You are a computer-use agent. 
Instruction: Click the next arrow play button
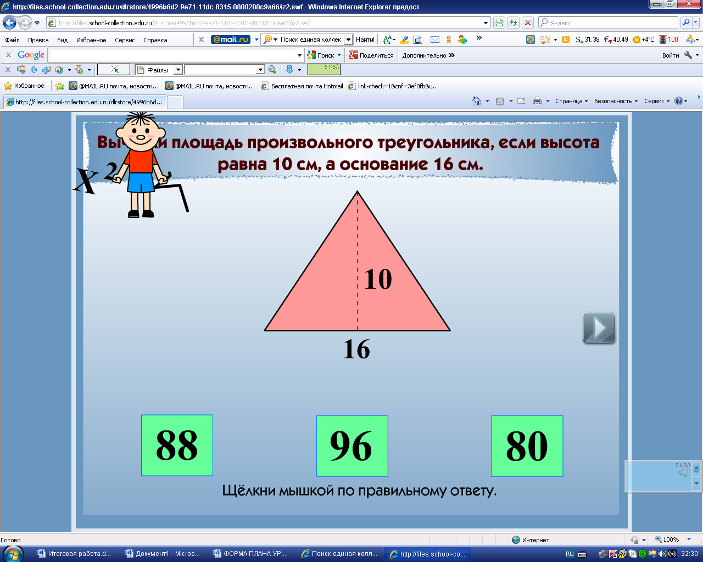[x=599, y=328]
